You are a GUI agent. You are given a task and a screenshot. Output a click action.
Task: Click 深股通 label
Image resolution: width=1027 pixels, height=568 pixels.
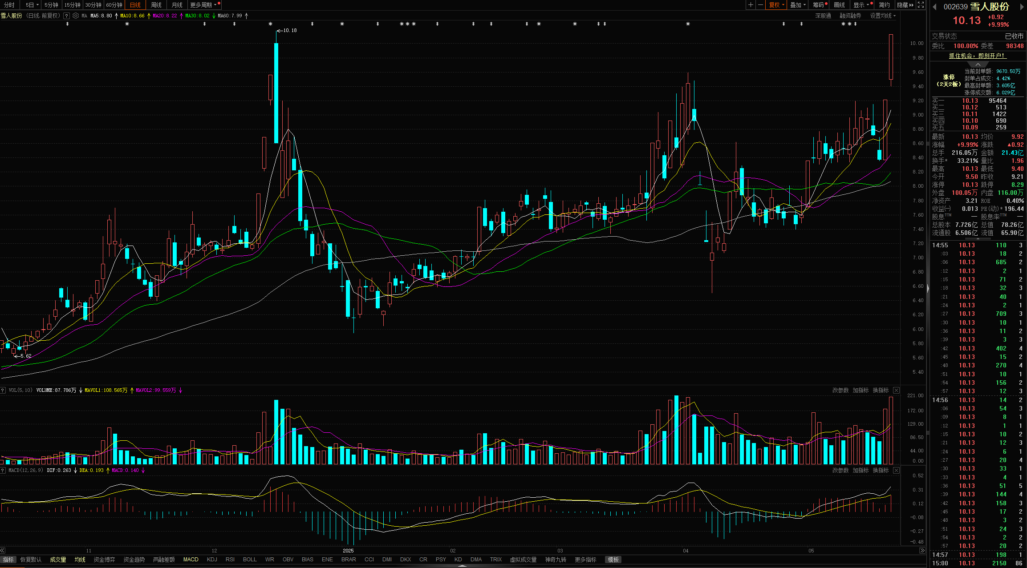pos(823,16)
